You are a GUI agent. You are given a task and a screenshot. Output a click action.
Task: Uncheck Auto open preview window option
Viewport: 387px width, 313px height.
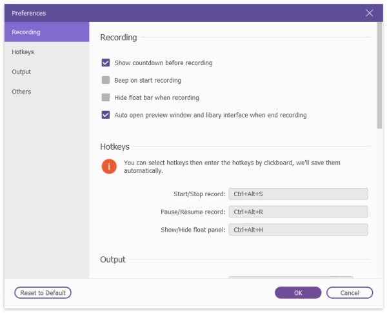coord(106,115)
